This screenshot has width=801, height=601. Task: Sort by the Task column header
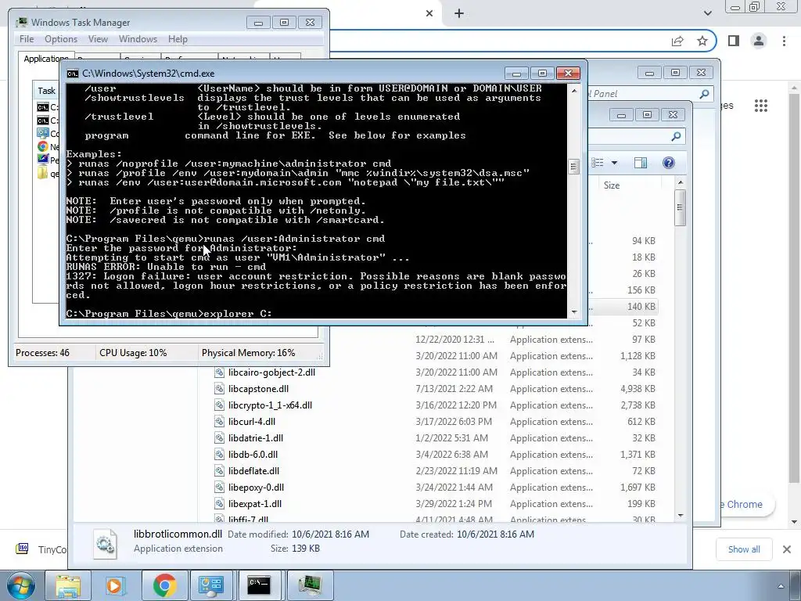(x=46, y=91)
